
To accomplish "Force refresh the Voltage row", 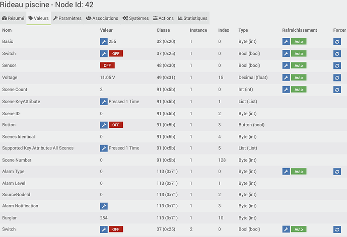I will [337, 77].
